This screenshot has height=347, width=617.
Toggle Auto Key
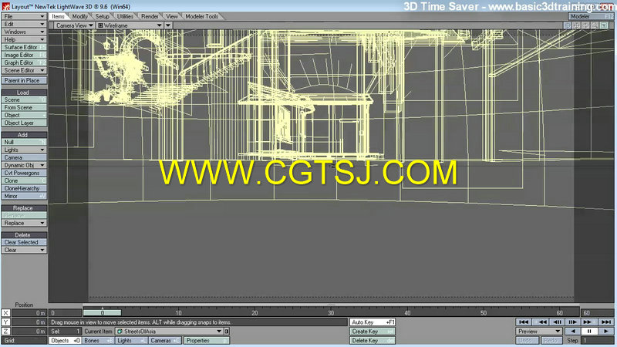tap(373, 322)
